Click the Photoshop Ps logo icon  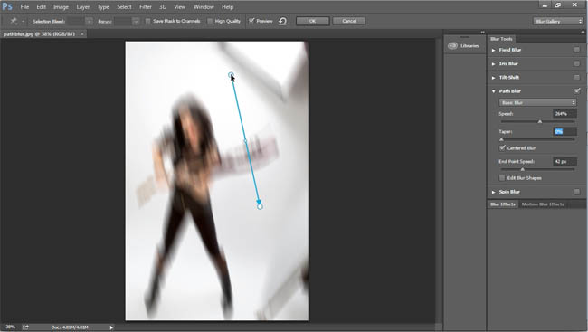pos(7,6)
